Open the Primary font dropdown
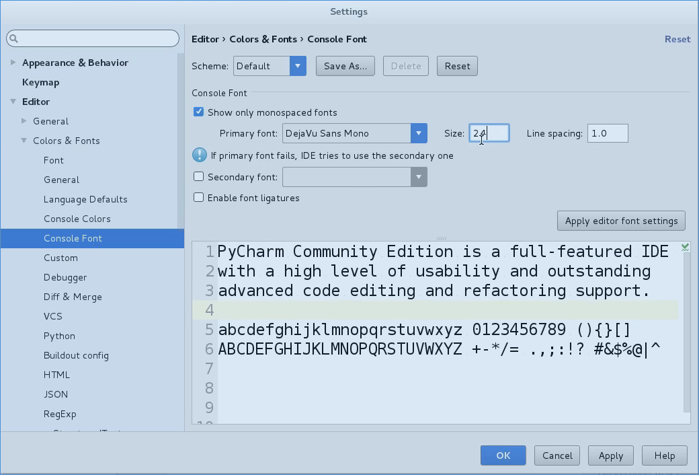The image size is (699, 475). click(419, 133)
